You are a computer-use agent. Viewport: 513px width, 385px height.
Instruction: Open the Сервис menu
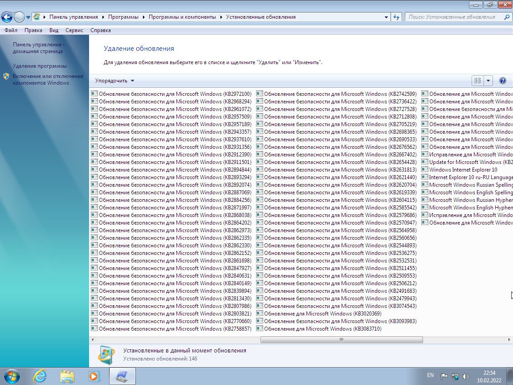coord(74,30)
